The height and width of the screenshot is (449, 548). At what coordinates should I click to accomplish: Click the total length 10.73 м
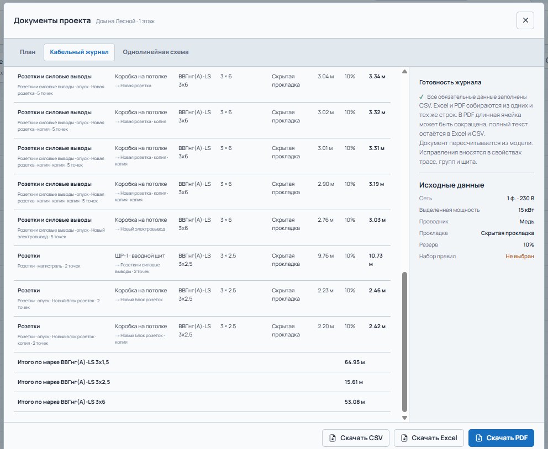[376, 260]
